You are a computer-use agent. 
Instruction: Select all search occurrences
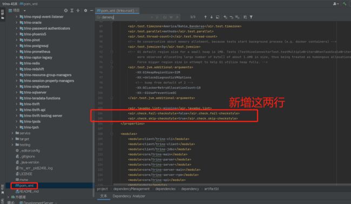click(237, 17)
